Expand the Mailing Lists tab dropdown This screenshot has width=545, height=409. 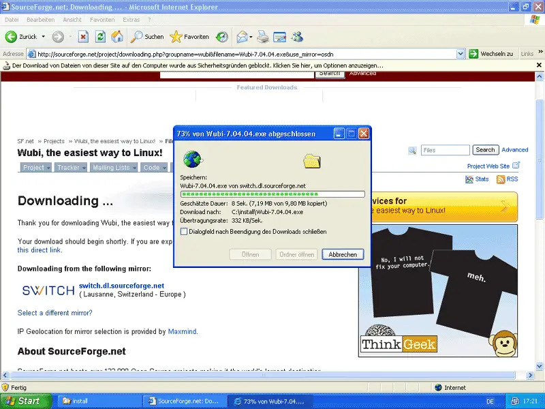[x=134, y=168]
